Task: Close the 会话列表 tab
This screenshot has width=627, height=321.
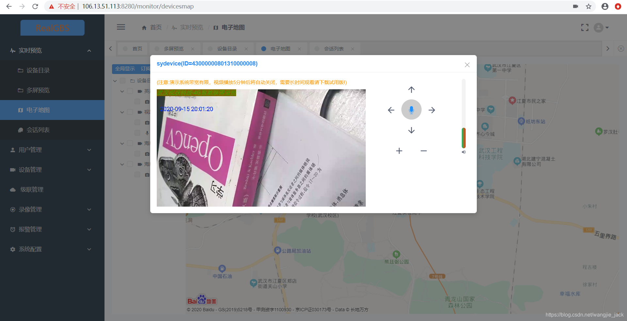Action: [353, 49]
